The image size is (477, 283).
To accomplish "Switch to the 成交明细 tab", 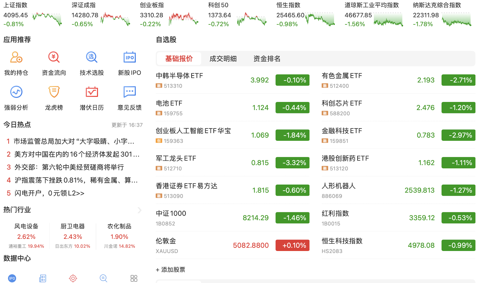I will 223,59.
